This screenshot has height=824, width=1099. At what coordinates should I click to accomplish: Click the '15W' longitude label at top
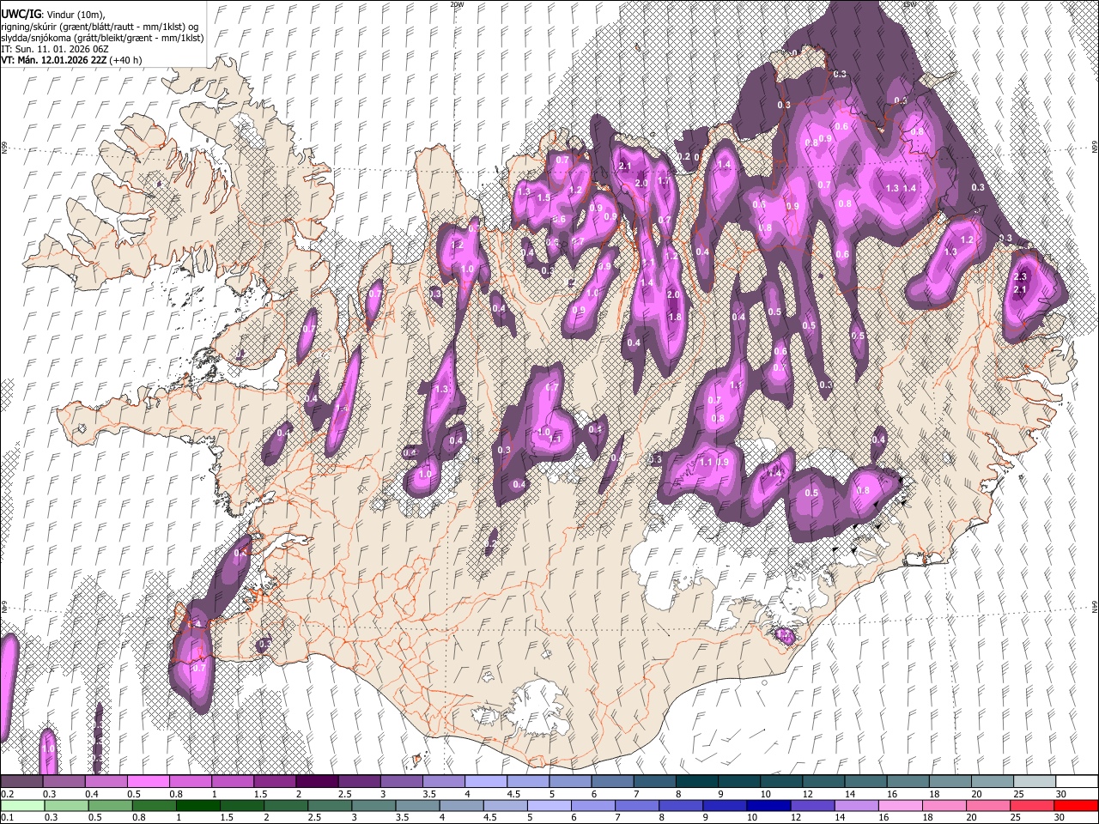pyautogui.click(x=910, y=4)
